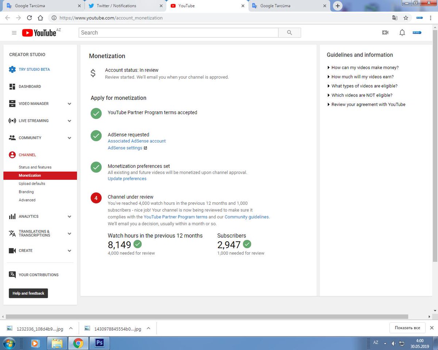Switch to the Twitter / Notifications tab
The image size is (438, 350).
[x=125, y=6]
